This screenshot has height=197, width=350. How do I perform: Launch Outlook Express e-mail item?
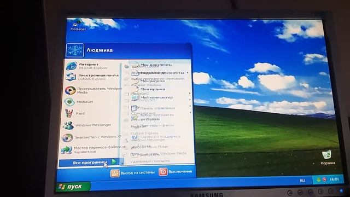92,77
